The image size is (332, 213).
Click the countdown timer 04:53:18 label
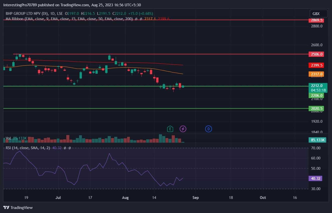[x=318, y=90]
